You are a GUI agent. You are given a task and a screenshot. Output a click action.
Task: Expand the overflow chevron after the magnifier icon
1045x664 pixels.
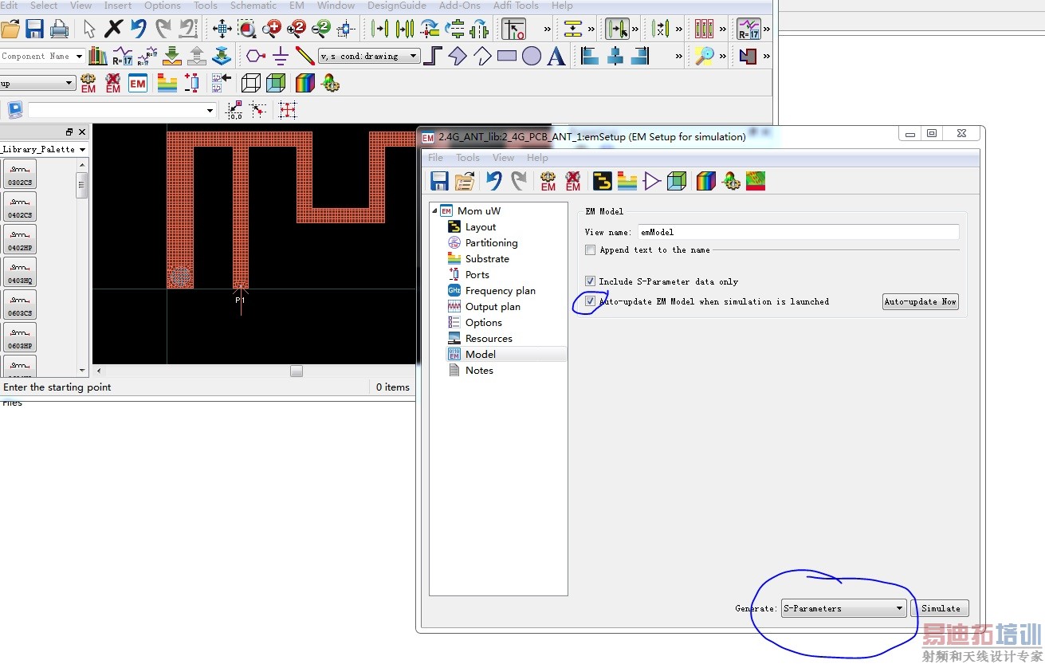(723, 56)
